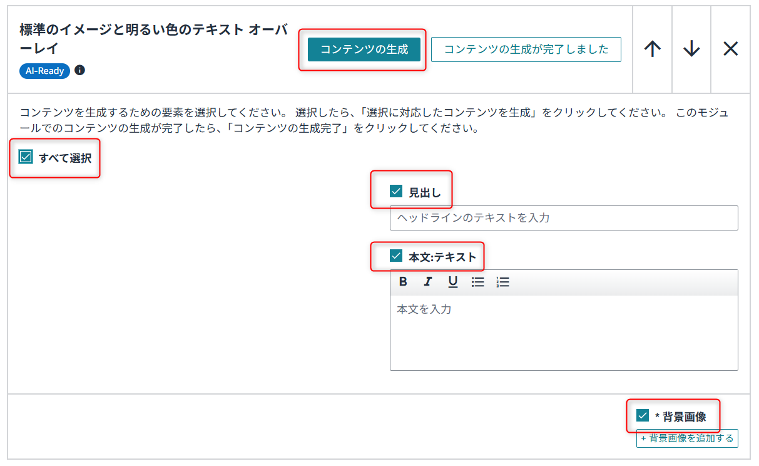Click the AI-Ready badge
This screenshot has width=759, height=466.
click(x=44, y=71)
